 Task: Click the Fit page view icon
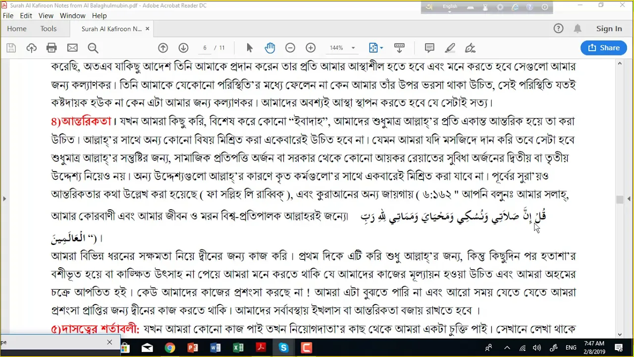[373, 48]
